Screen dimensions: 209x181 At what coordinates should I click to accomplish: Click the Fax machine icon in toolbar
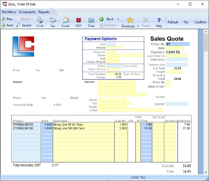click(x=53, y=20)
